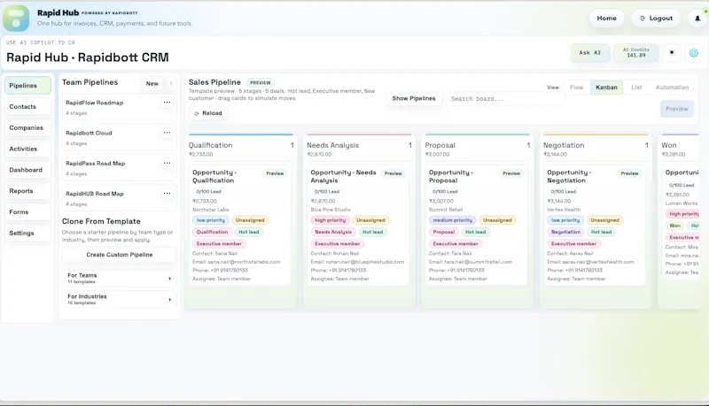Click the Rapid Hub logo icon
Image resolution: width=709 pixels, height=406 pixels.
(x=16, y=18)
